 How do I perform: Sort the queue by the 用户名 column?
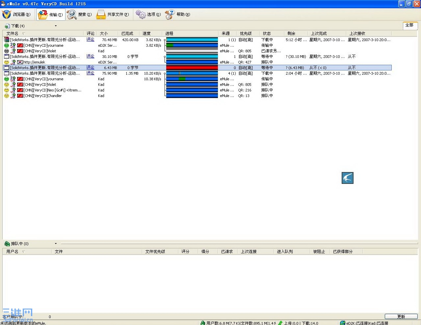pos(27,252)
